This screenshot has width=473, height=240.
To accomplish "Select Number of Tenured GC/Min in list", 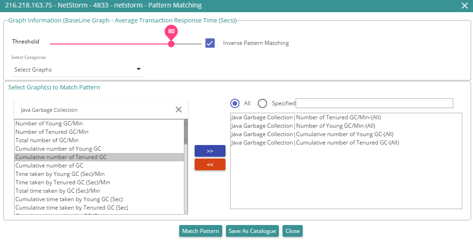I will coord(99,132).
